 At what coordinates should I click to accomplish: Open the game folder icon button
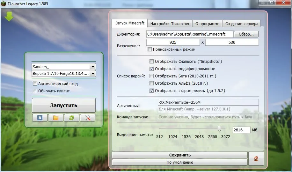coord(56,118)
